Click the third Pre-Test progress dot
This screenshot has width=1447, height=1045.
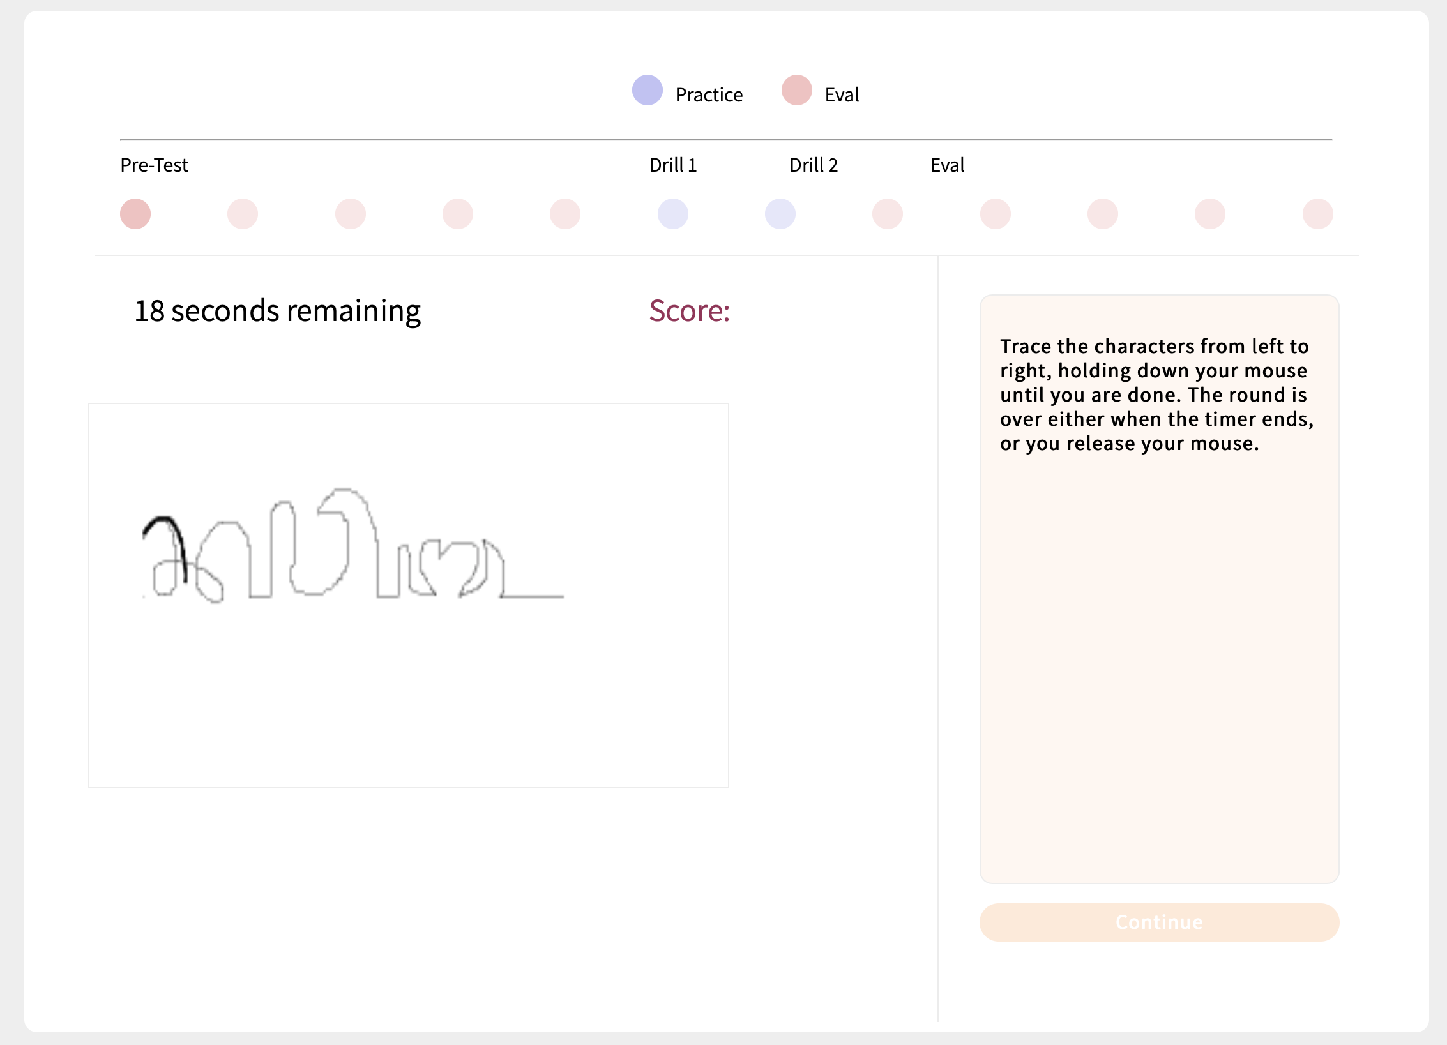tap(351, 214)
